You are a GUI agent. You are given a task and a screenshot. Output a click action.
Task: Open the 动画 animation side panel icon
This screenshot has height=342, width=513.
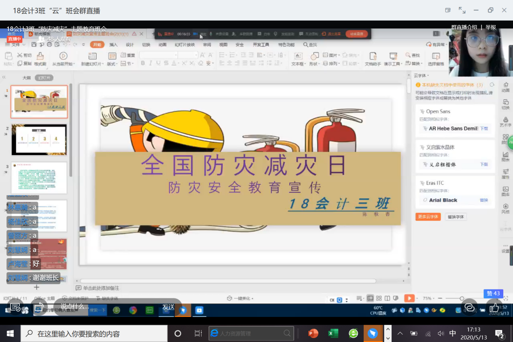[x=505, y=87]
